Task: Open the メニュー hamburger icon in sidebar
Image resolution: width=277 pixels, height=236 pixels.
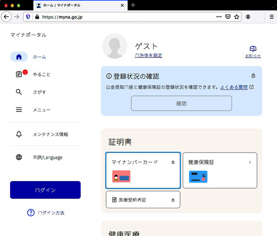Action: (19, 110)
